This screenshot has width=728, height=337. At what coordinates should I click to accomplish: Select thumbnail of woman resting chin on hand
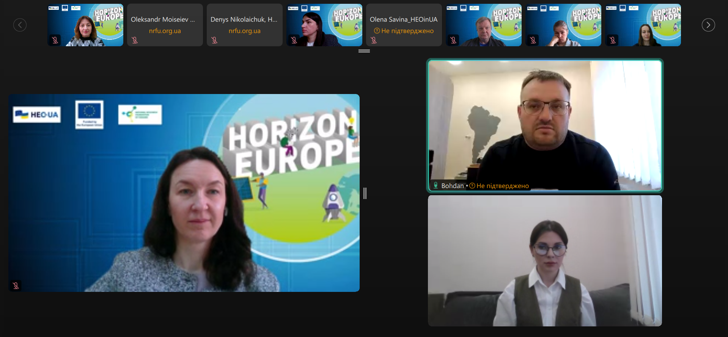point(563,25)
